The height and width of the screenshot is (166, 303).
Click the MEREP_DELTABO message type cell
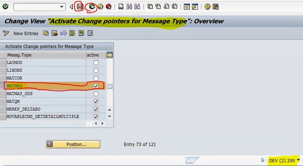tap(46, 109)
